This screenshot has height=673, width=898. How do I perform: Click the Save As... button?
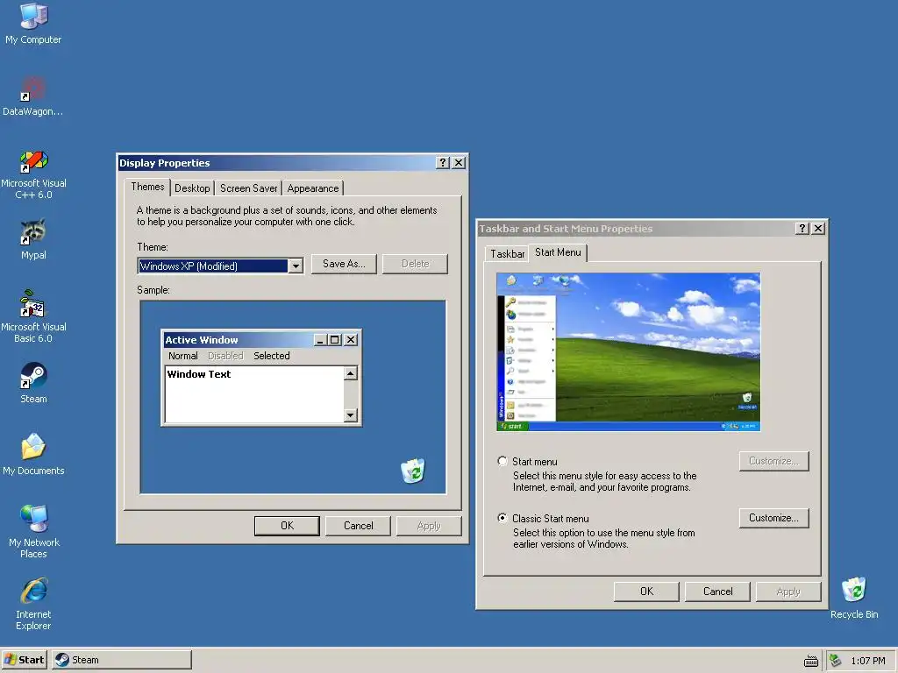point(344,264)
